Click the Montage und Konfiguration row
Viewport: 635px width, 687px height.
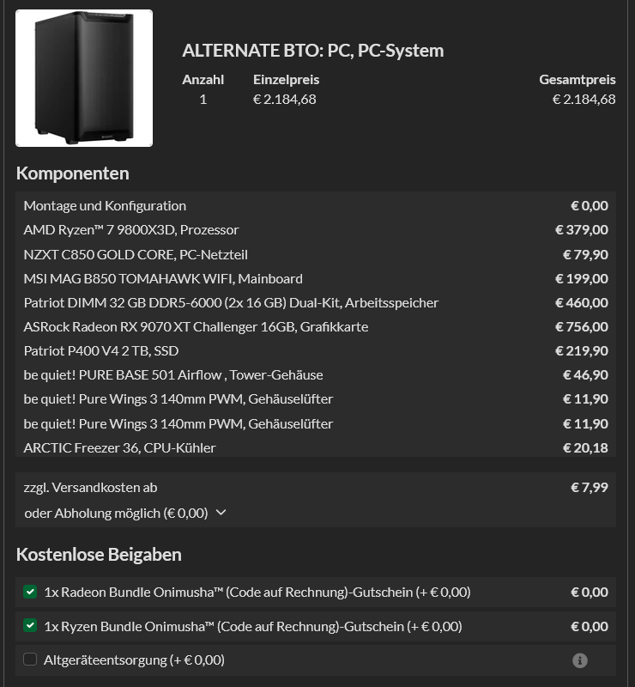[x=315, y=205]
